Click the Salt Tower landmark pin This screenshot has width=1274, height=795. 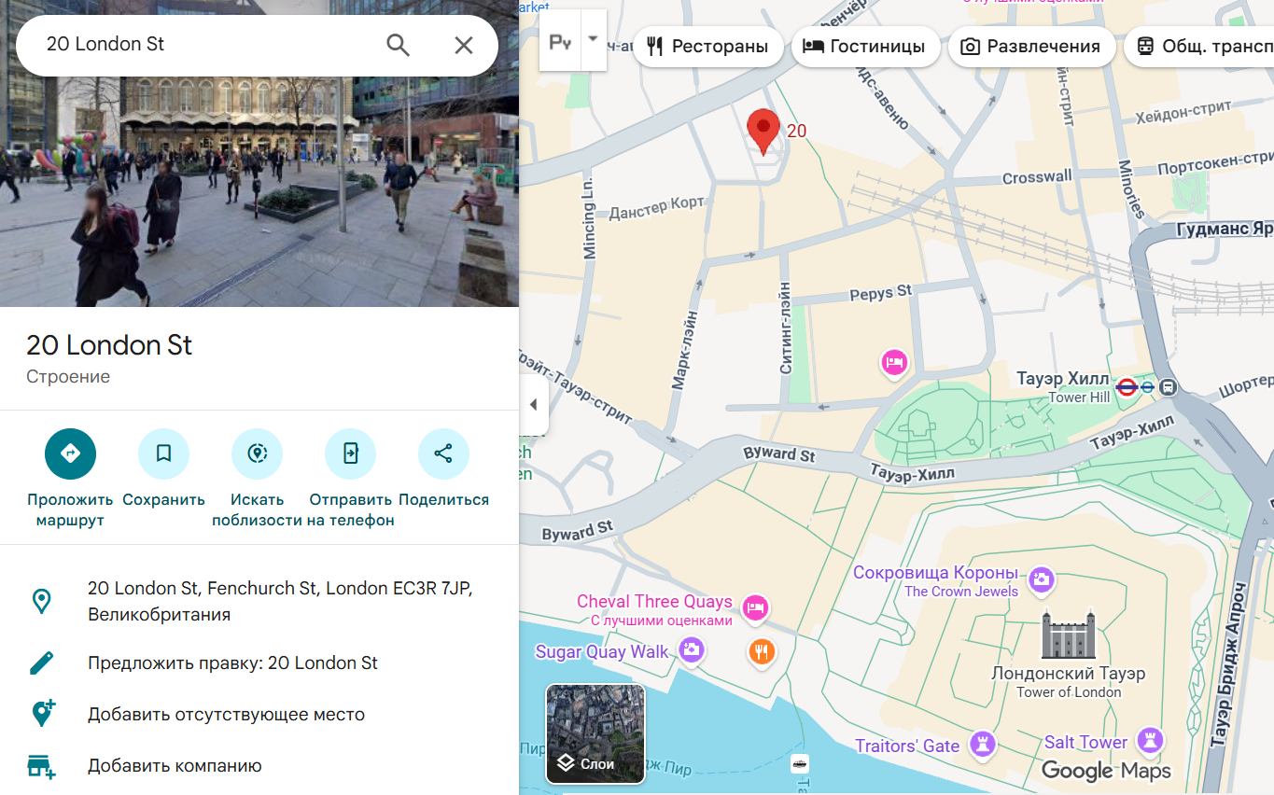point(1151,741)
